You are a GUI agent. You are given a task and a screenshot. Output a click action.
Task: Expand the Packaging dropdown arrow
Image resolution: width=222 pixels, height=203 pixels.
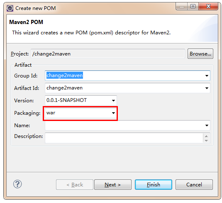point(113,113)
